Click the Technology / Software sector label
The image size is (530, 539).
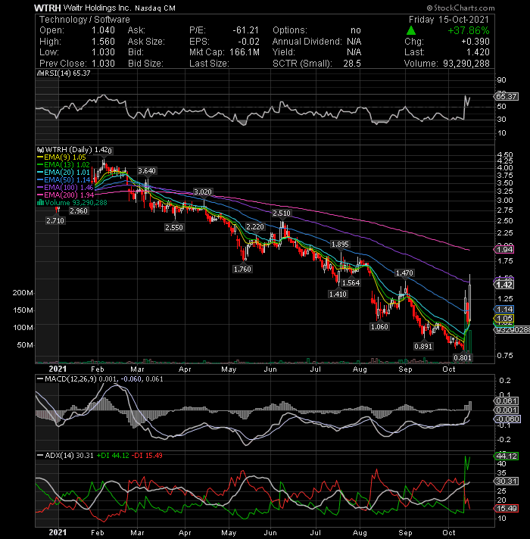point(85,20)
